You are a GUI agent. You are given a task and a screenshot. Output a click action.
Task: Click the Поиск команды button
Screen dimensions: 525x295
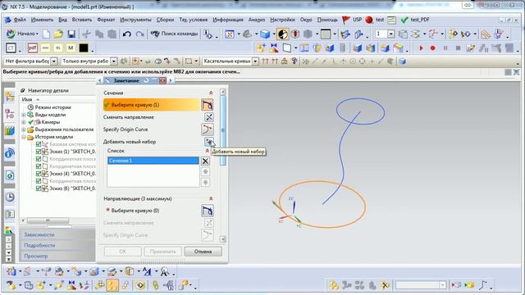pos(174,34)
